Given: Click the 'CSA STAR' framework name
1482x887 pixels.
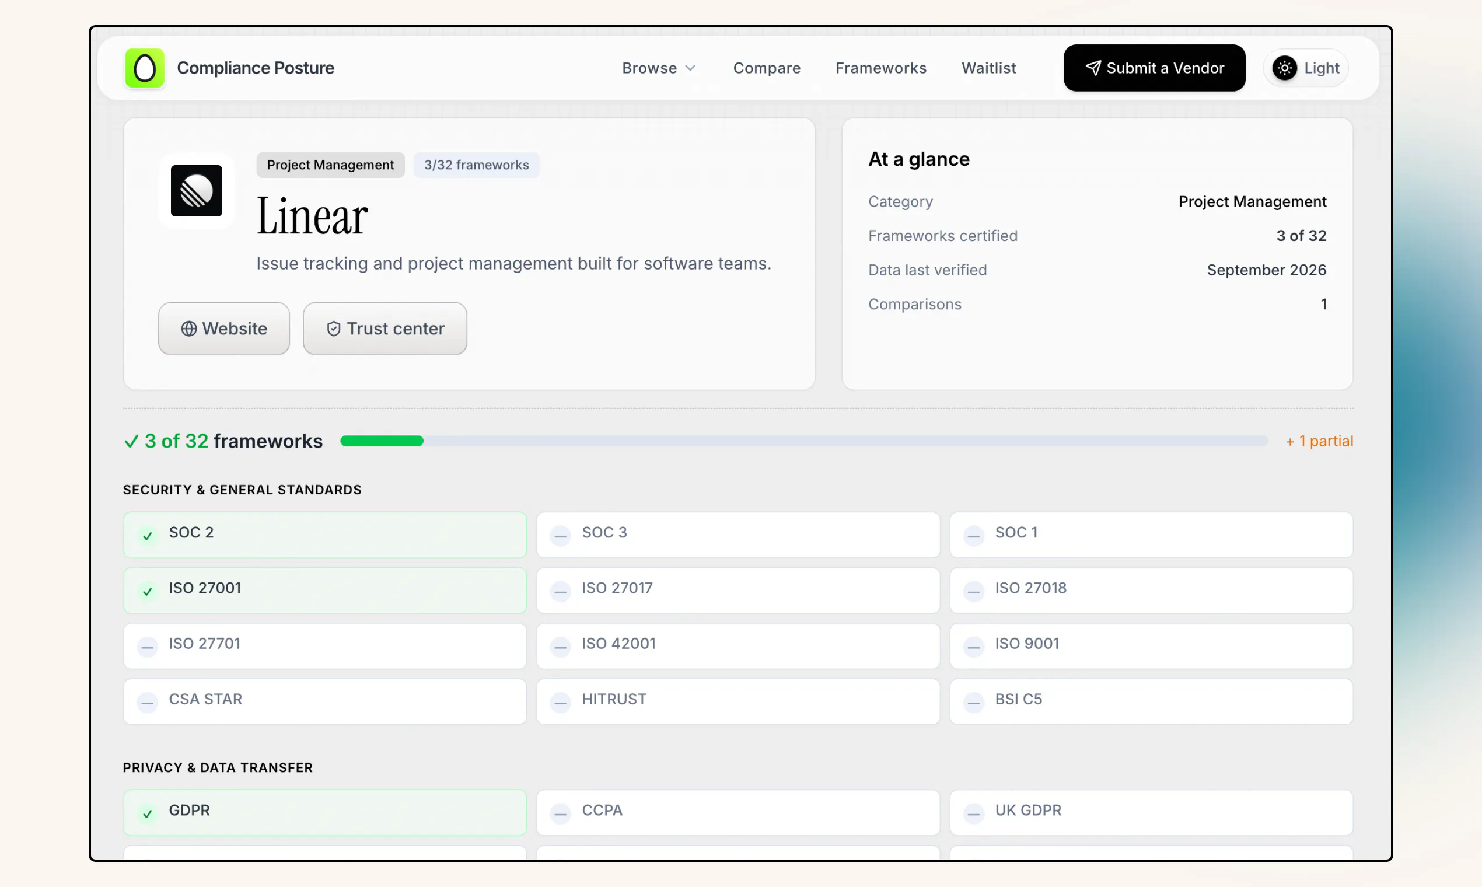Looking at the screenshot, I should [x=205, y=699].
